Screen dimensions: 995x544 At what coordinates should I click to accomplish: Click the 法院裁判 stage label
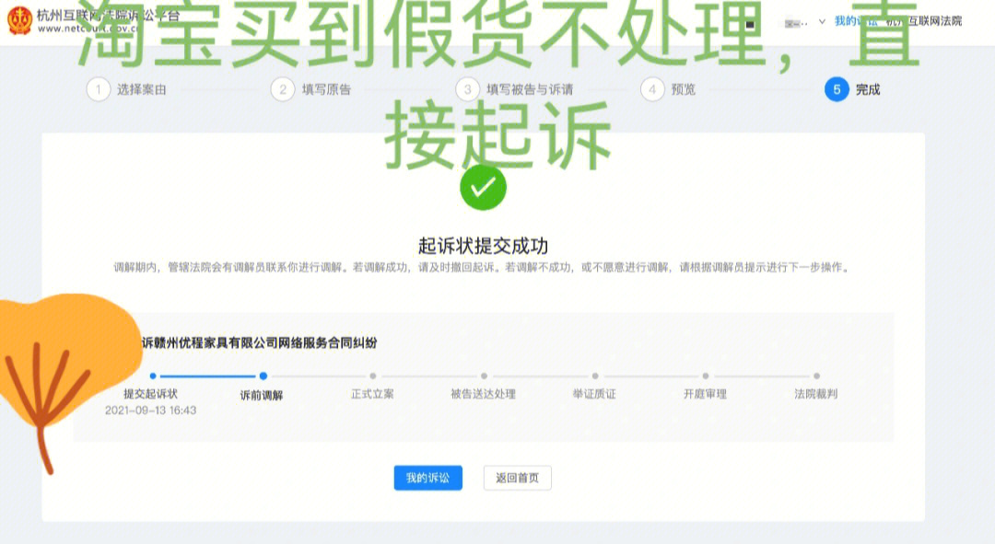816,394
